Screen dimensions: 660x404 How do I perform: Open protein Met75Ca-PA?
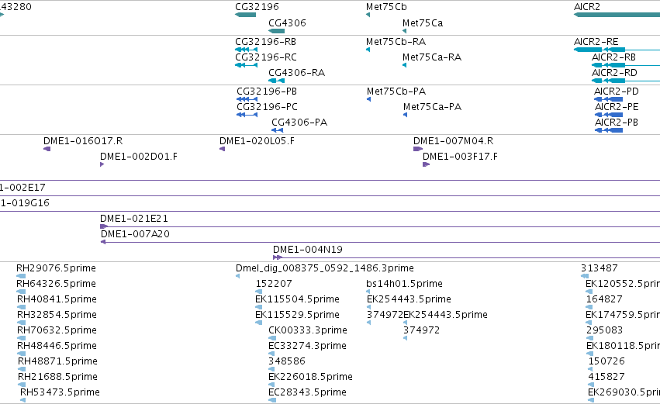pos(432,107)
